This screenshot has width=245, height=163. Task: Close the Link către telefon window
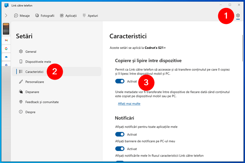pyautogui.click(x=239, y=5)
